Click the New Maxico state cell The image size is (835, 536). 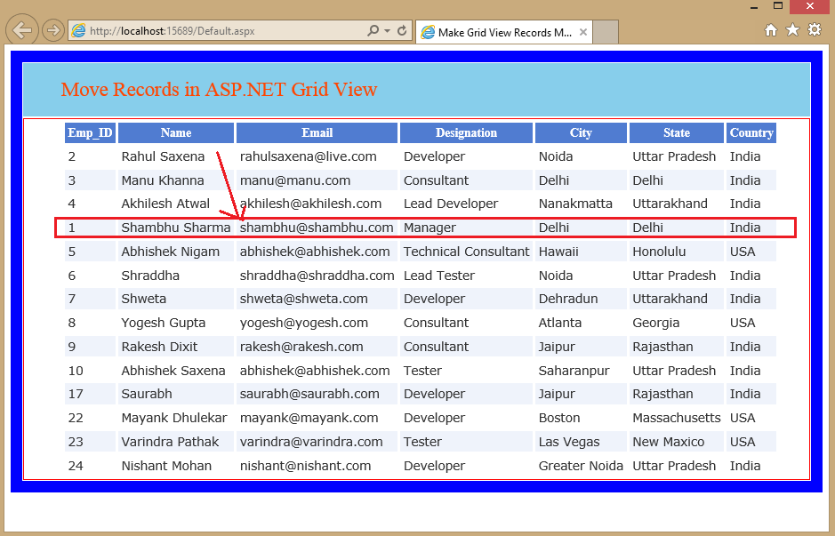tap(677, 442)
